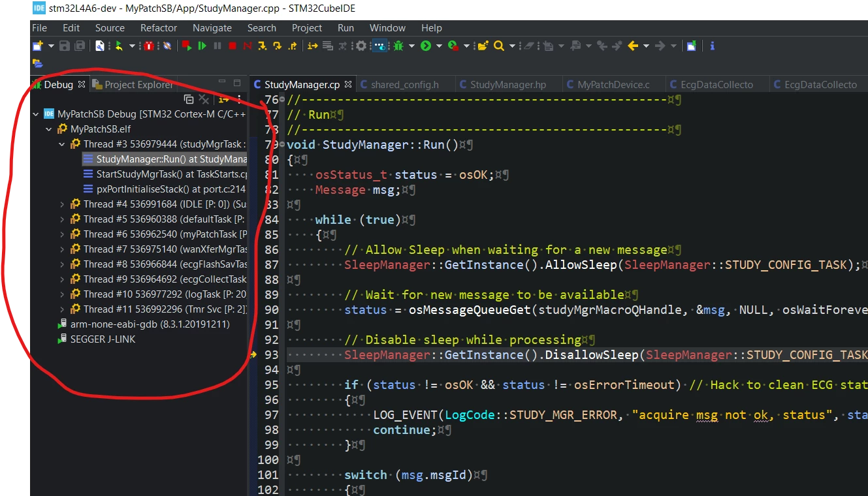Open the Refactor menu
Screen dimensions: 868x496
pyautogui.click(x=159, y=28)
